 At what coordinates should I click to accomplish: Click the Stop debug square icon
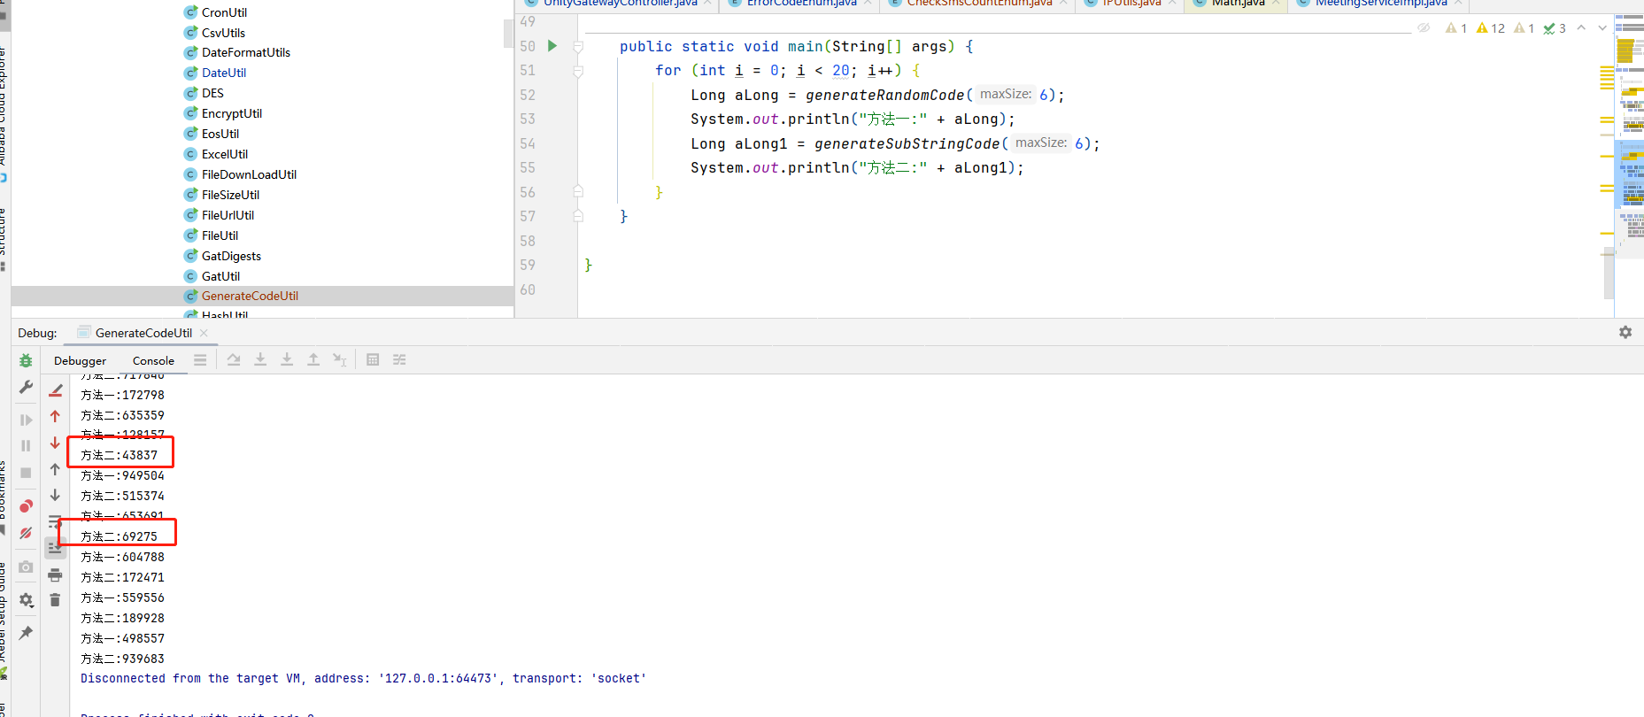26,473
